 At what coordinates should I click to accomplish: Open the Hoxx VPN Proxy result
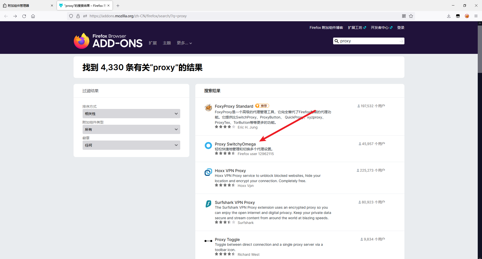coord(230,171)
